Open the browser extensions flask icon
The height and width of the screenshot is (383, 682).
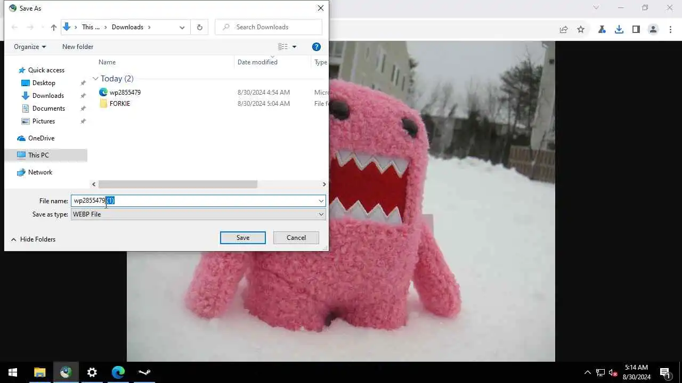(602, 30)
